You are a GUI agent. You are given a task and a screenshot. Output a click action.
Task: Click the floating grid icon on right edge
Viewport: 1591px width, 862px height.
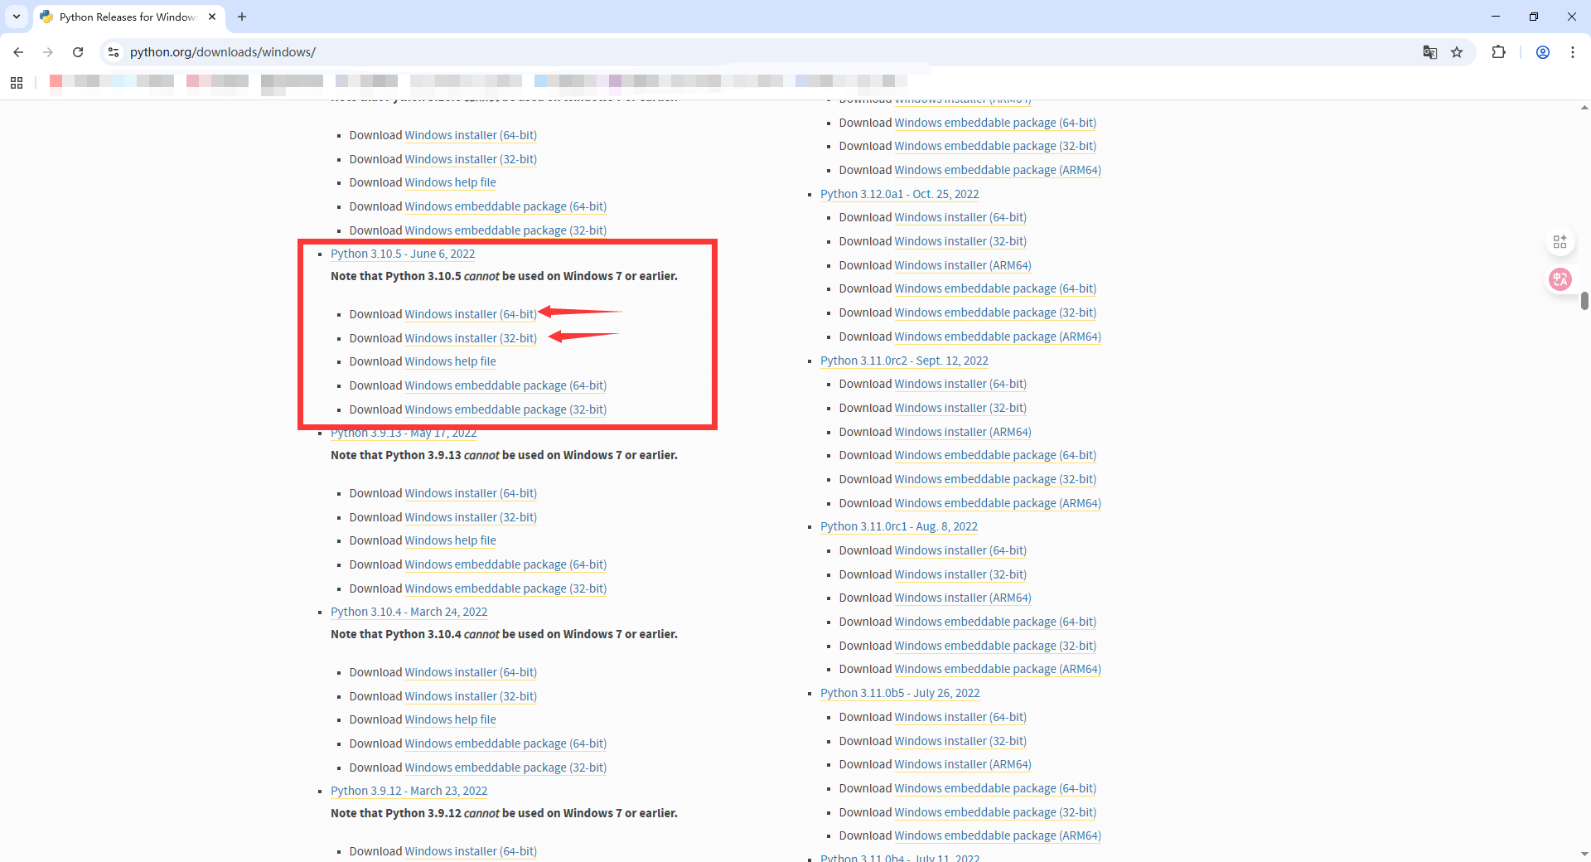pyautogui.click(x=1560, y=241)
